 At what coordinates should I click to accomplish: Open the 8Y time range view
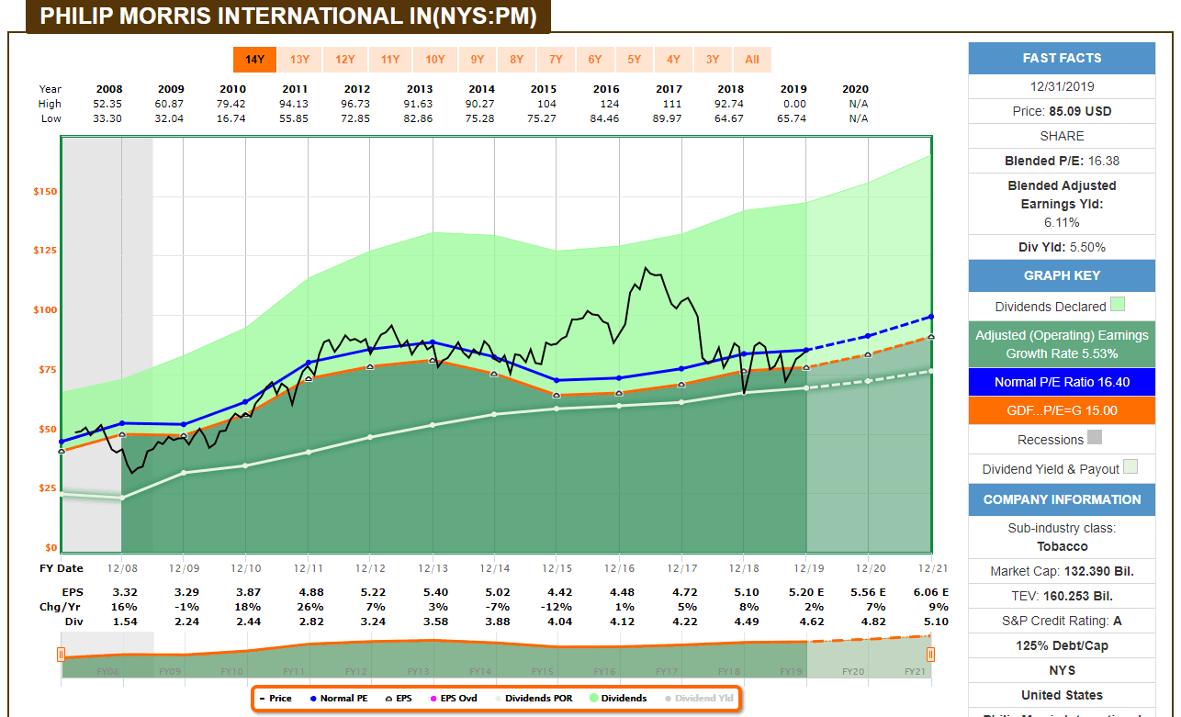tap(516, 60)
